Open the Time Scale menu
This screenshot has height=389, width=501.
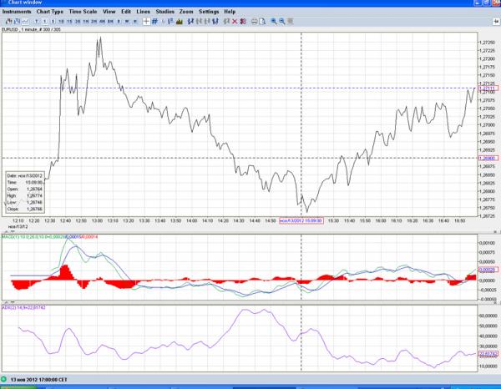[83, 12]
